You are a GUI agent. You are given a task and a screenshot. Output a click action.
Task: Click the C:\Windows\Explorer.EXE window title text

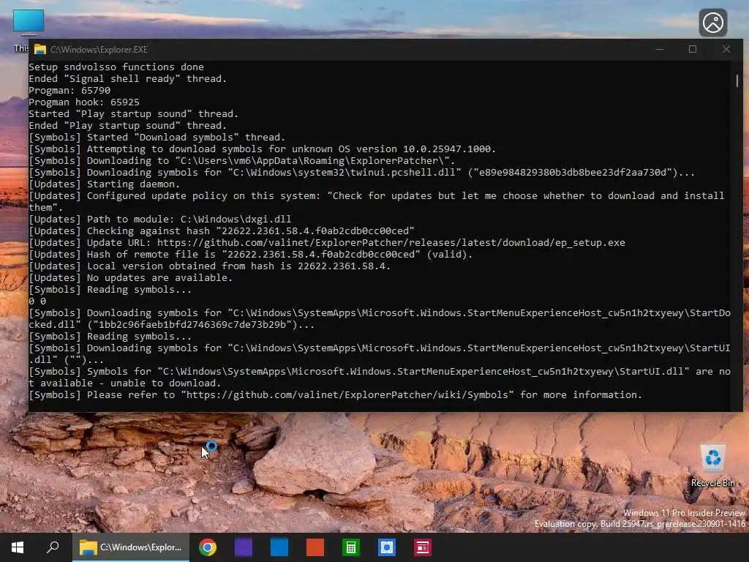(99, 49)
